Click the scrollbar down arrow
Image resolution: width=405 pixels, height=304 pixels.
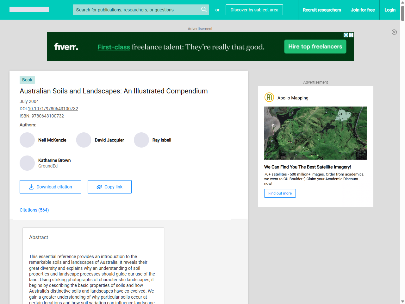tap(402, 301)
